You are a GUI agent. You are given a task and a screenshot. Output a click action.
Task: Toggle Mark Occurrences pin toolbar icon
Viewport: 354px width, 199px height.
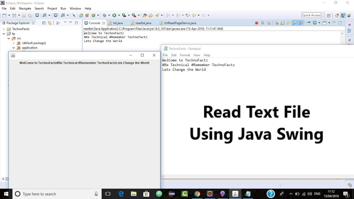pos(74,15)
